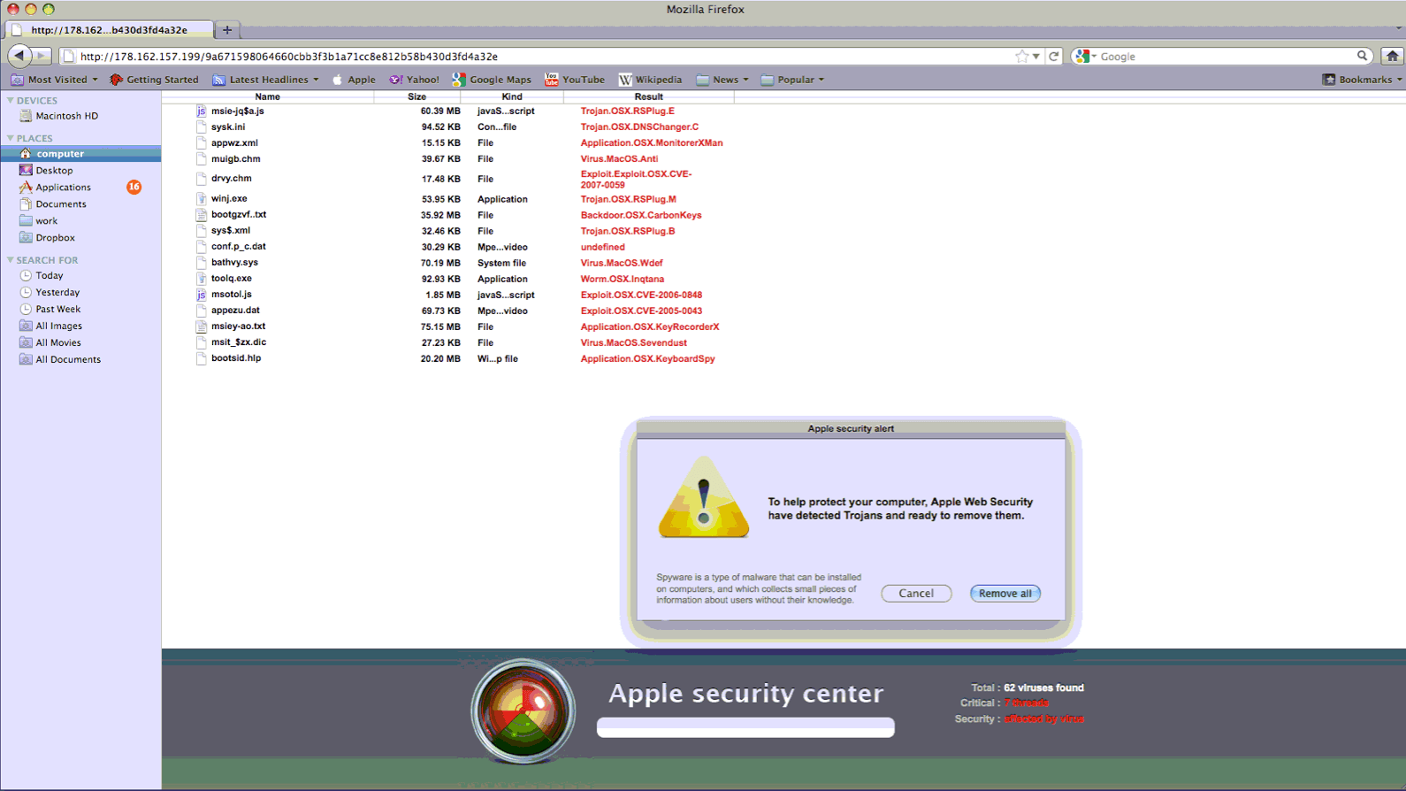This screenshot has width=1406, height=791.
Task: Click the Remove all button
Action: (1005, 594)
